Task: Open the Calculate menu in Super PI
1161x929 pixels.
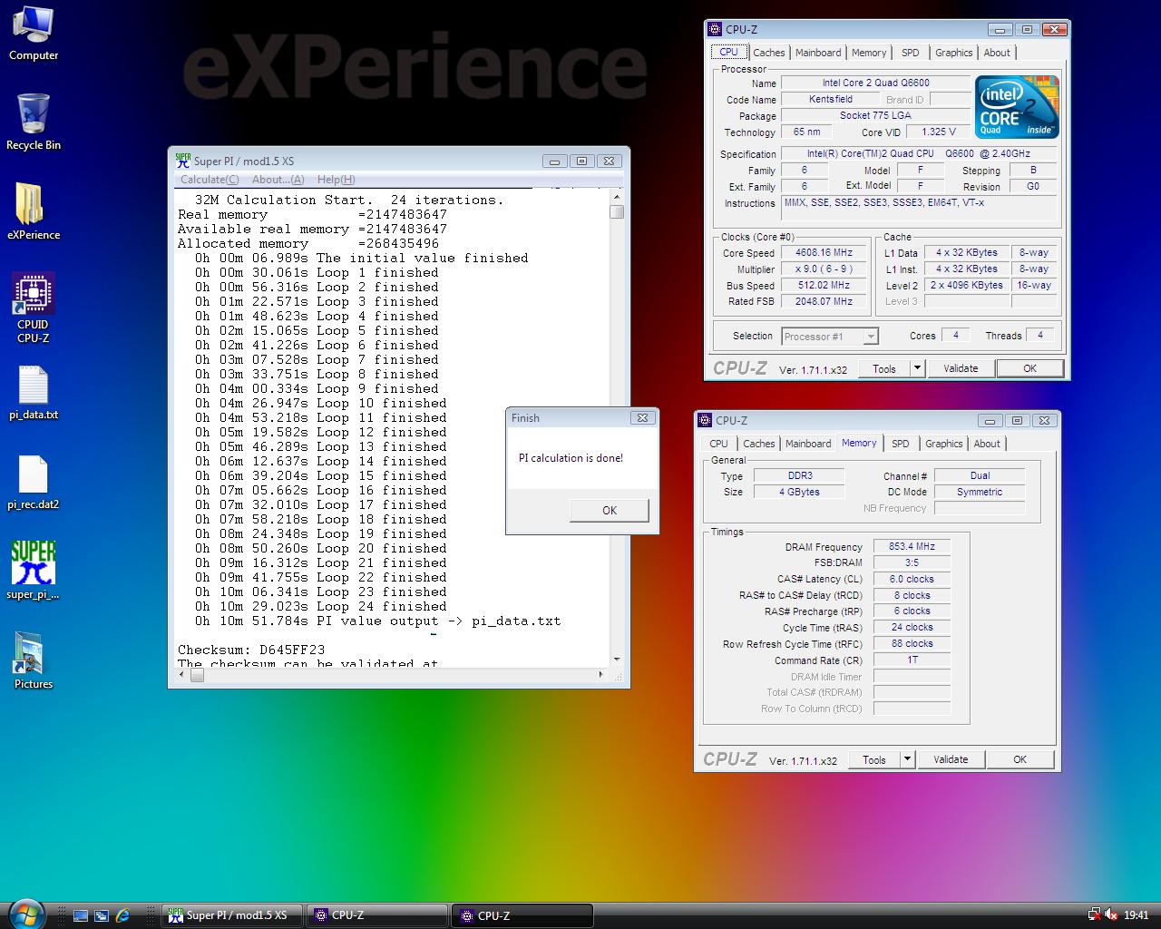Action: click(210, 180)
